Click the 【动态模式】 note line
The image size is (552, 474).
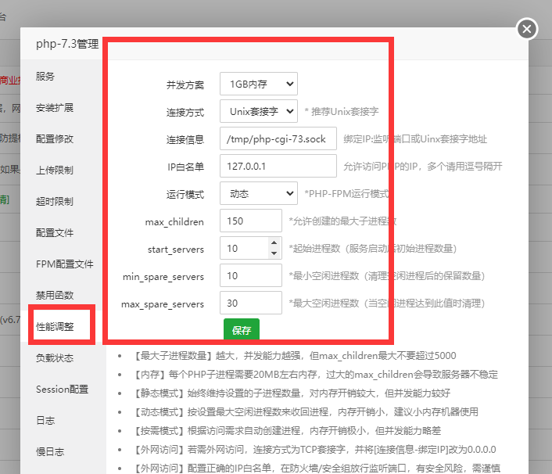point(306,412)
